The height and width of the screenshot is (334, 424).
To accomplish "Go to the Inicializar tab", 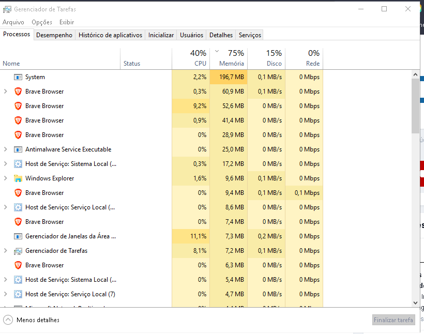I will pos(161,35).
